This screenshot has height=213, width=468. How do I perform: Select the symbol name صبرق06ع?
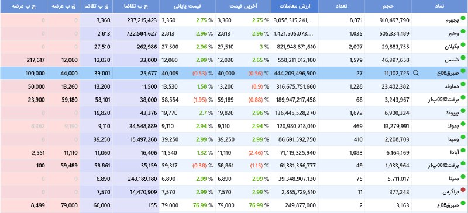(x=449, y=74)
